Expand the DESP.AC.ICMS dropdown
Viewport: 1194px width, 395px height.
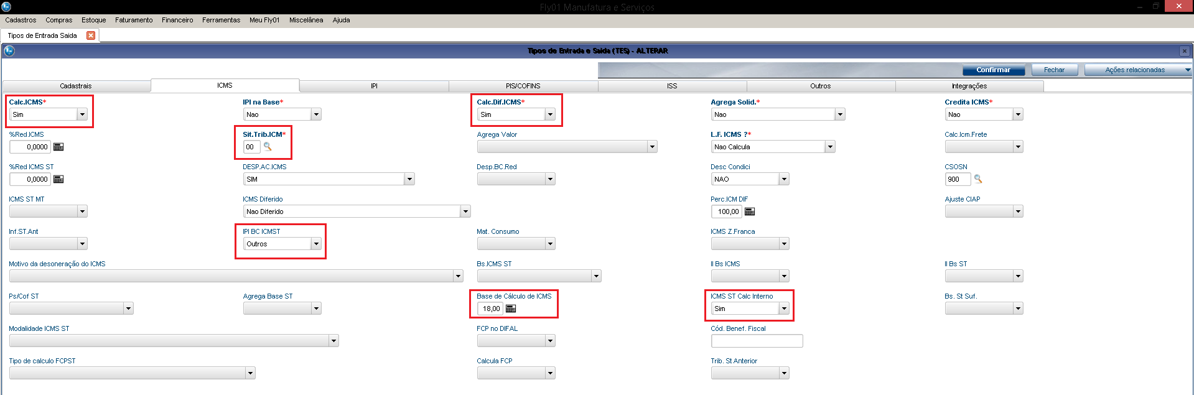pos(409,179)
